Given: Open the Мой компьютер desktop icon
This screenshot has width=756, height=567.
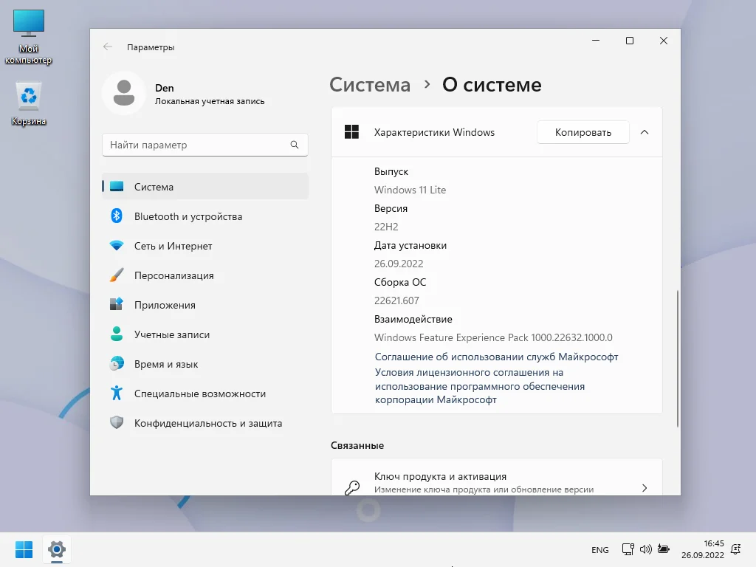Looking at the screenshot, I should 29,37.
